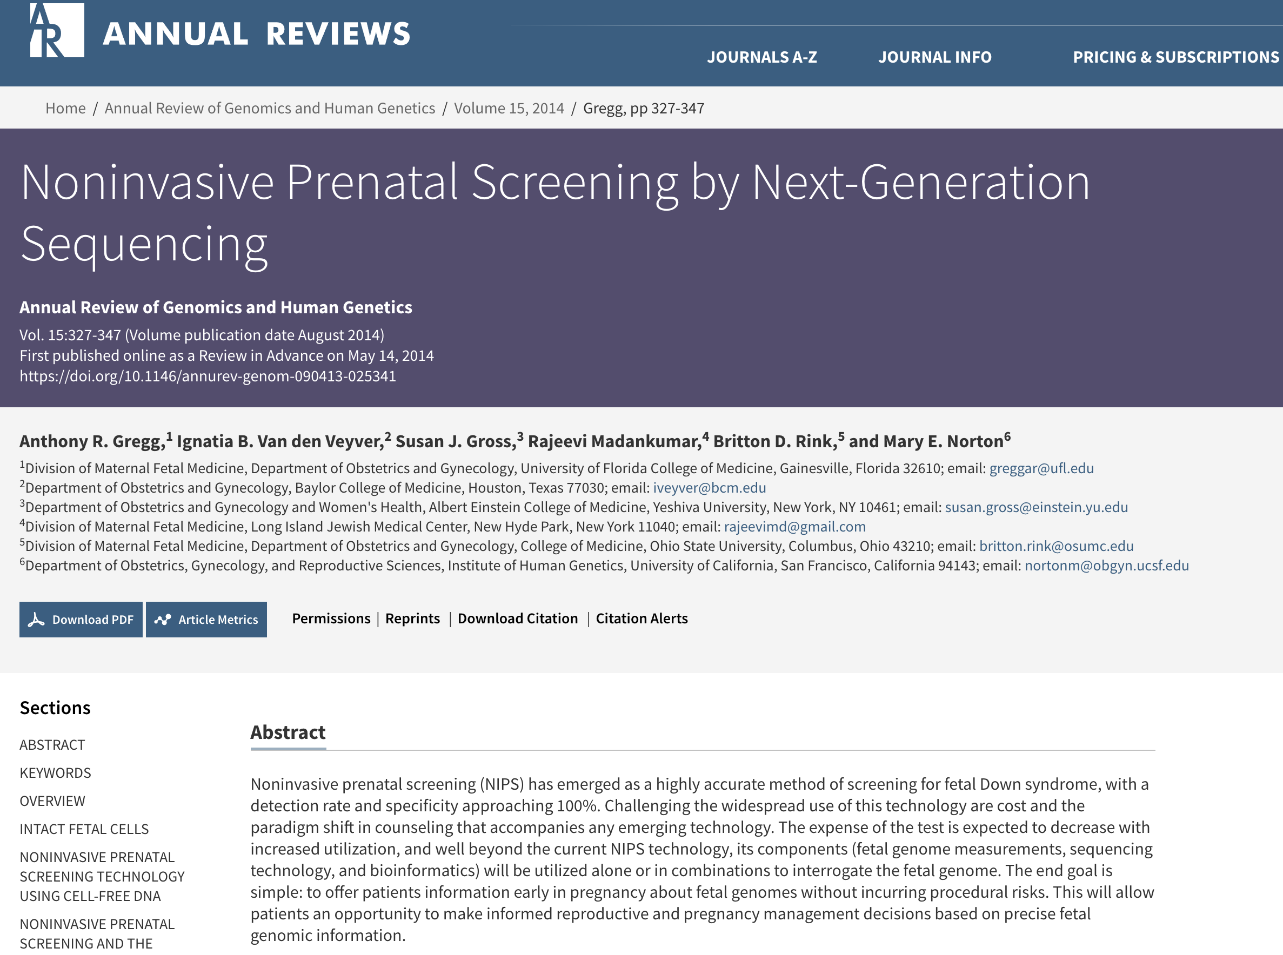The height and width of the screenshot is (955, 1283).
Task: Click the Abstract tab heading
Action: [x=288, y=732]
